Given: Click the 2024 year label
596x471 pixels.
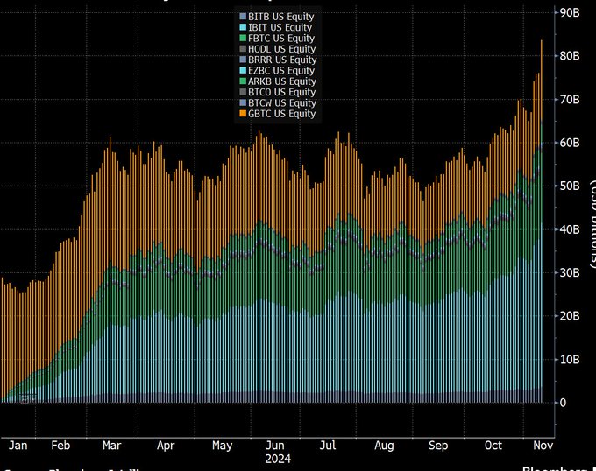Looking at the screenshot, I should (x=278, y=459).
